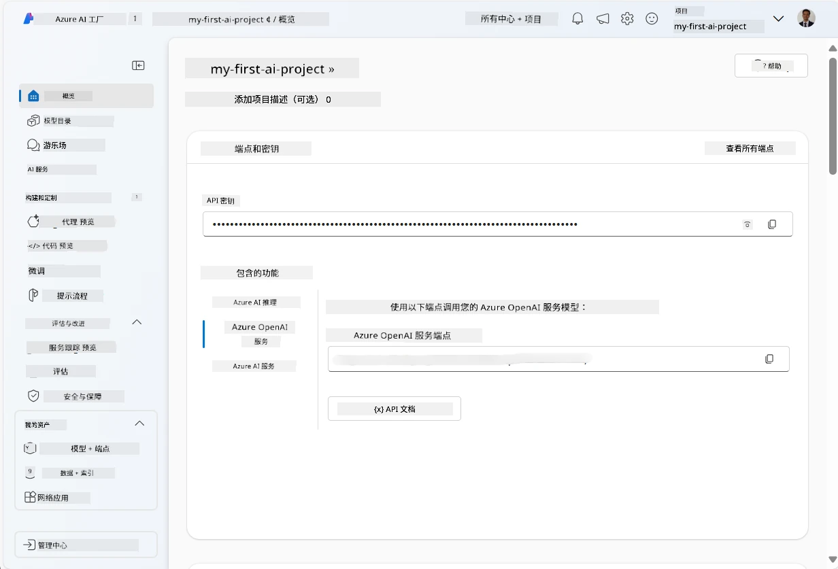Open the settings gear icon

pos(627,19)
